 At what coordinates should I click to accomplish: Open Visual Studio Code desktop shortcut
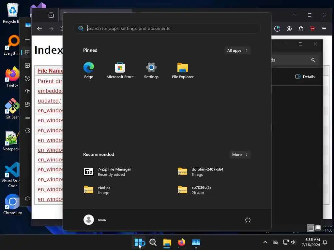click(x=11, y=175)
